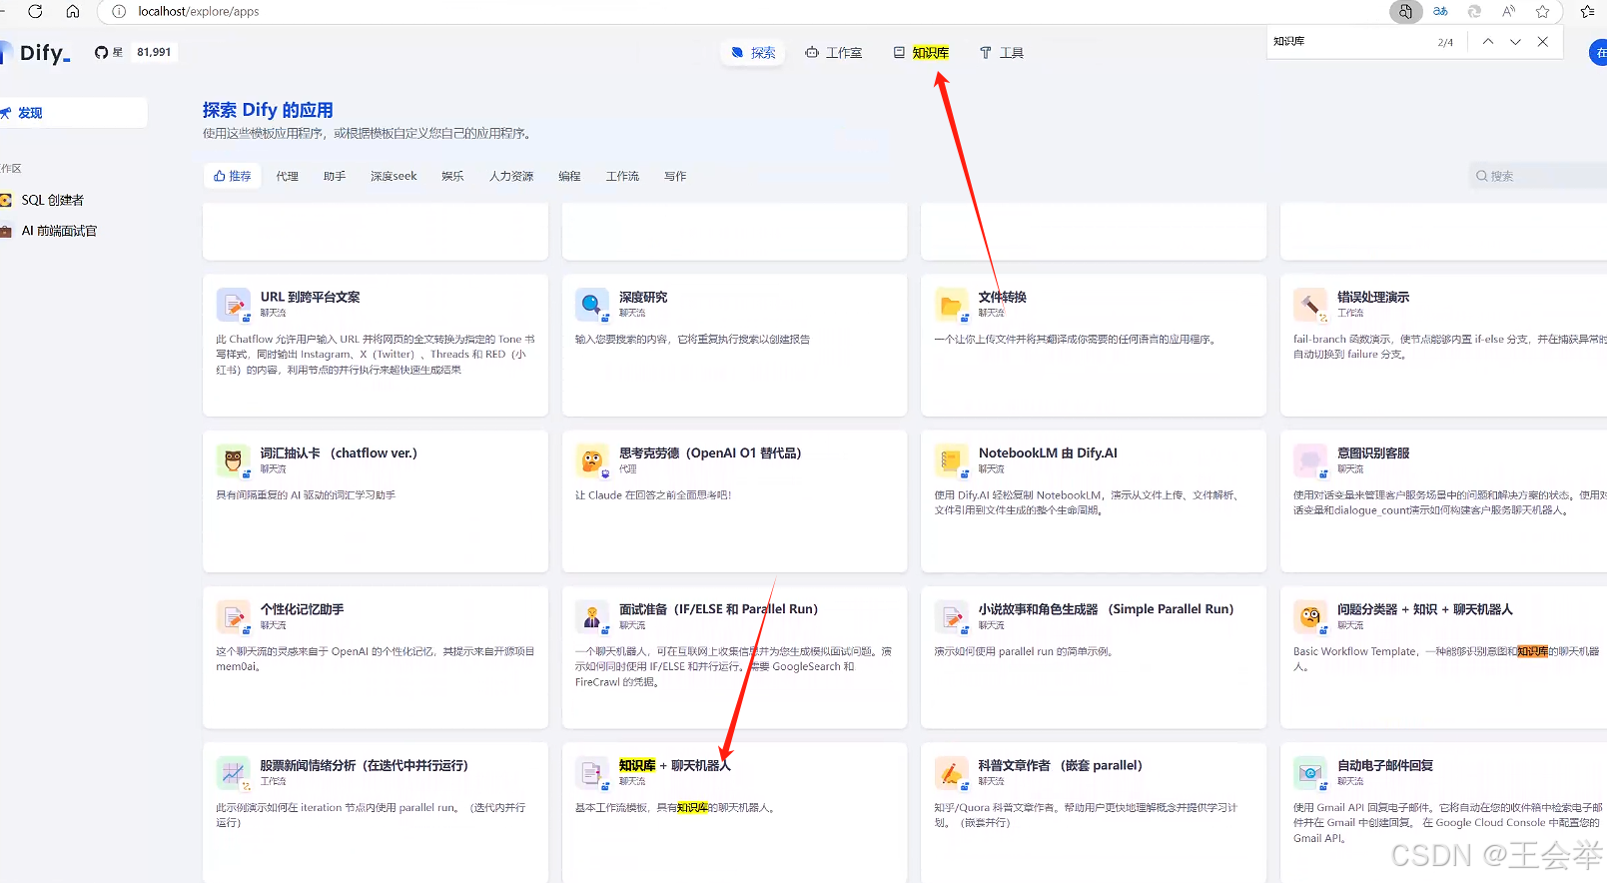Open the GitHub star count badge
The image size is (1607, 883).
135,52
